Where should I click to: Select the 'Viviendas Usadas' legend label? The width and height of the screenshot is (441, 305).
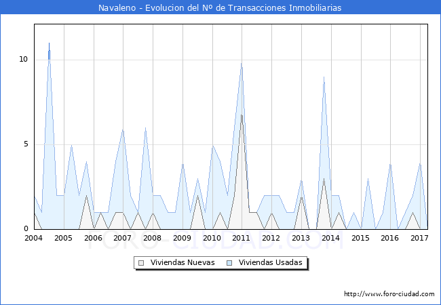(271, 262)
